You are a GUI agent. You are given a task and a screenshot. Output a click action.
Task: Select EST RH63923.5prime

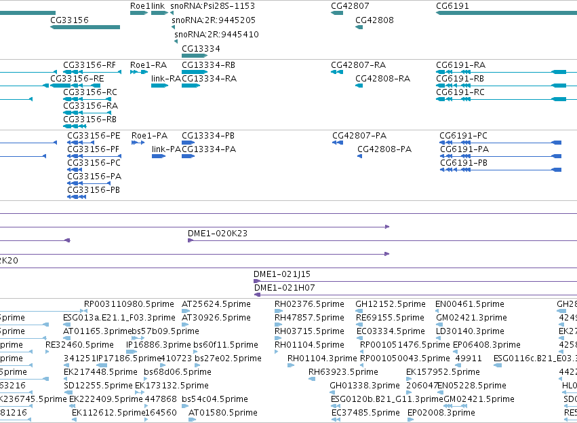tap(343, 372)
